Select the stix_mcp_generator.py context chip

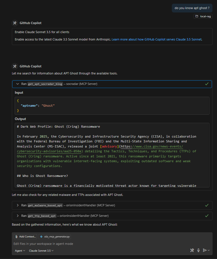[55, 237]
